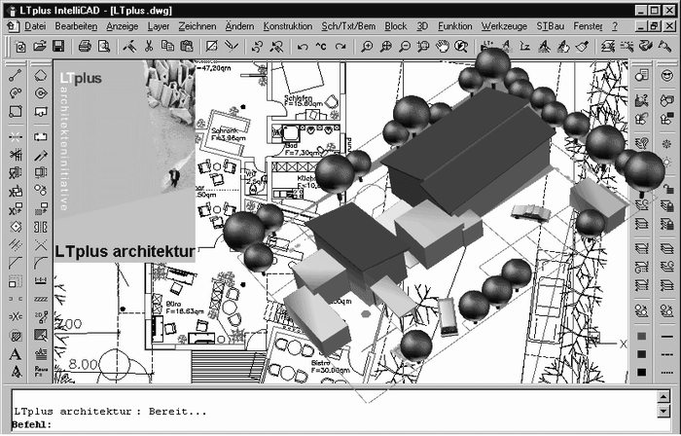This screenshot has height=436, width=681.
Task: Click the hatch fill icon
Action: coord(16,335)
